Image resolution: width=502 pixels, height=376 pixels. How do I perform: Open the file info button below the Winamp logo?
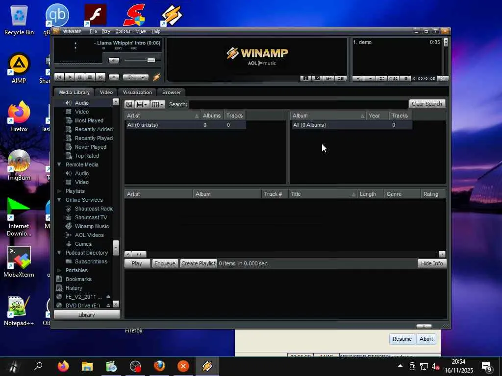tap(306, 78)
